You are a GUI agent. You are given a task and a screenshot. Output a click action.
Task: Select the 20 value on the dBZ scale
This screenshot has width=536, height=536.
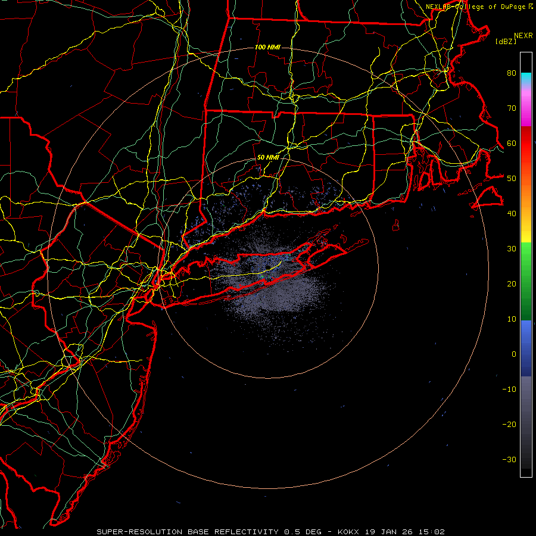[x=512, y=284]
